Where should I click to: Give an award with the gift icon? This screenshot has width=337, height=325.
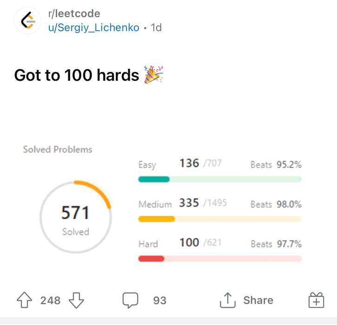[x=316, y=300]
